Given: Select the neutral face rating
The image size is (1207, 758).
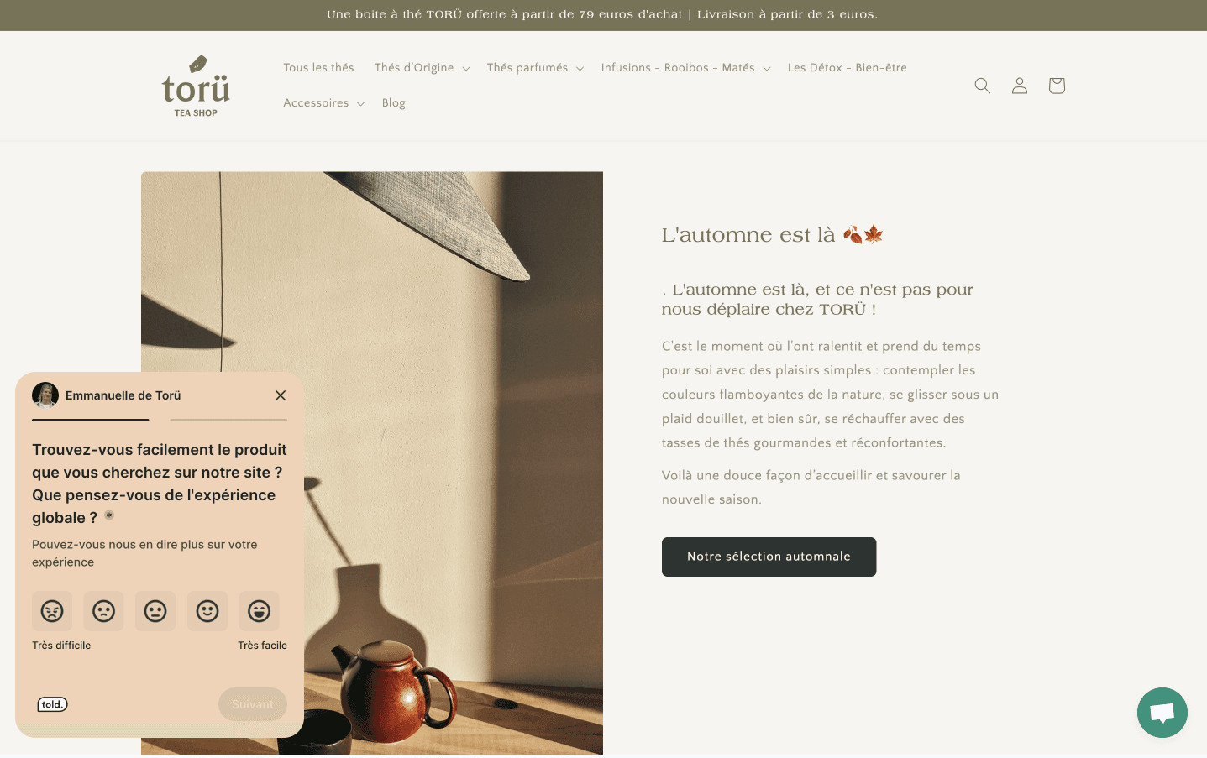Looking at the screenshot, I should point(155,611).
